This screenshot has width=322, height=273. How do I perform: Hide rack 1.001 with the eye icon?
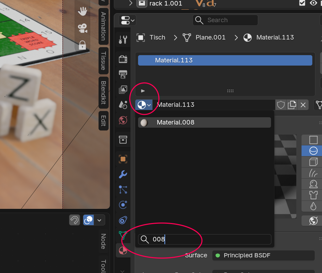[x=313, y=3]
